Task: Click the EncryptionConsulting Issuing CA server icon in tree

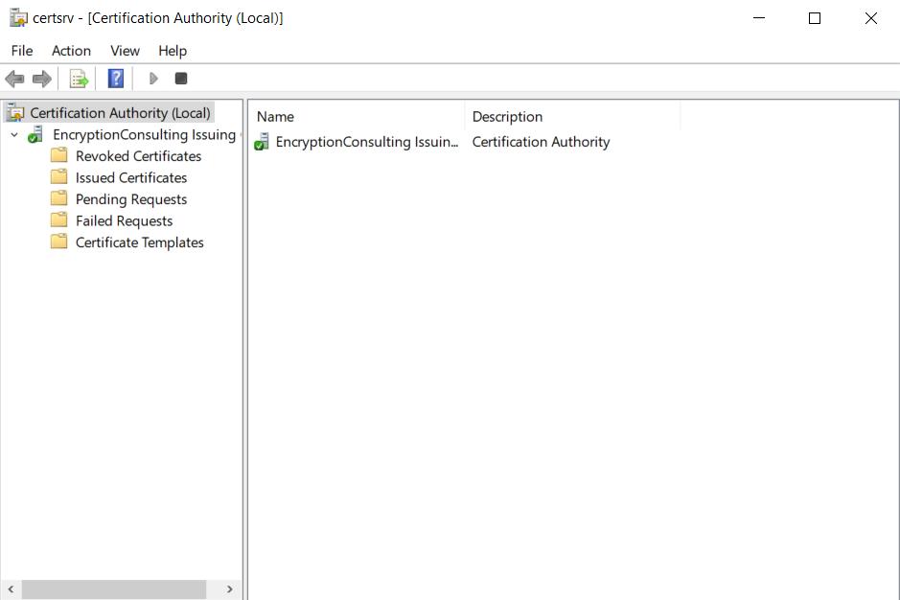Action: 35,134
